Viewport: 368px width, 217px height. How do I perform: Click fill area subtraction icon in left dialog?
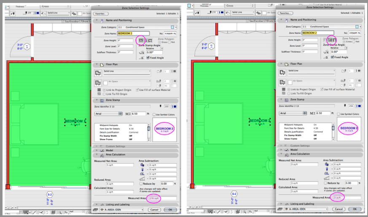click(x=142, y=174)
